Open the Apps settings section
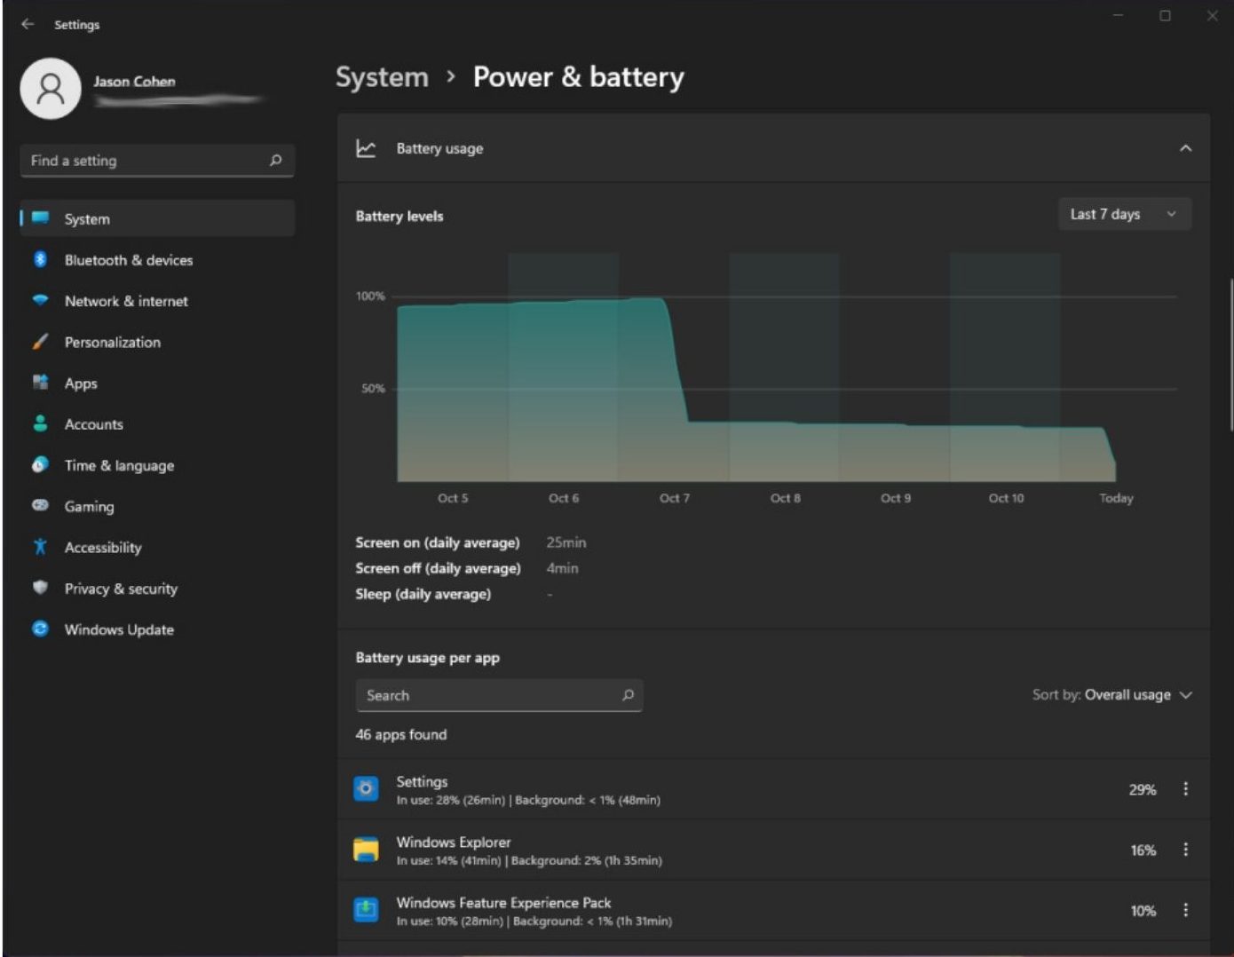 [x=80, y=384]
